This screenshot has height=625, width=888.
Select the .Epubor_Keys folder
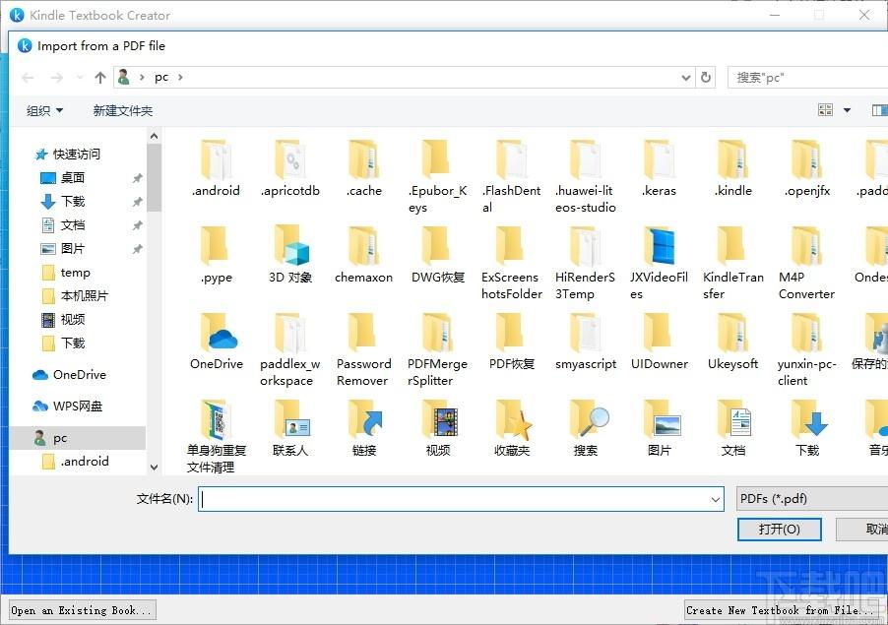pos(437,176)
